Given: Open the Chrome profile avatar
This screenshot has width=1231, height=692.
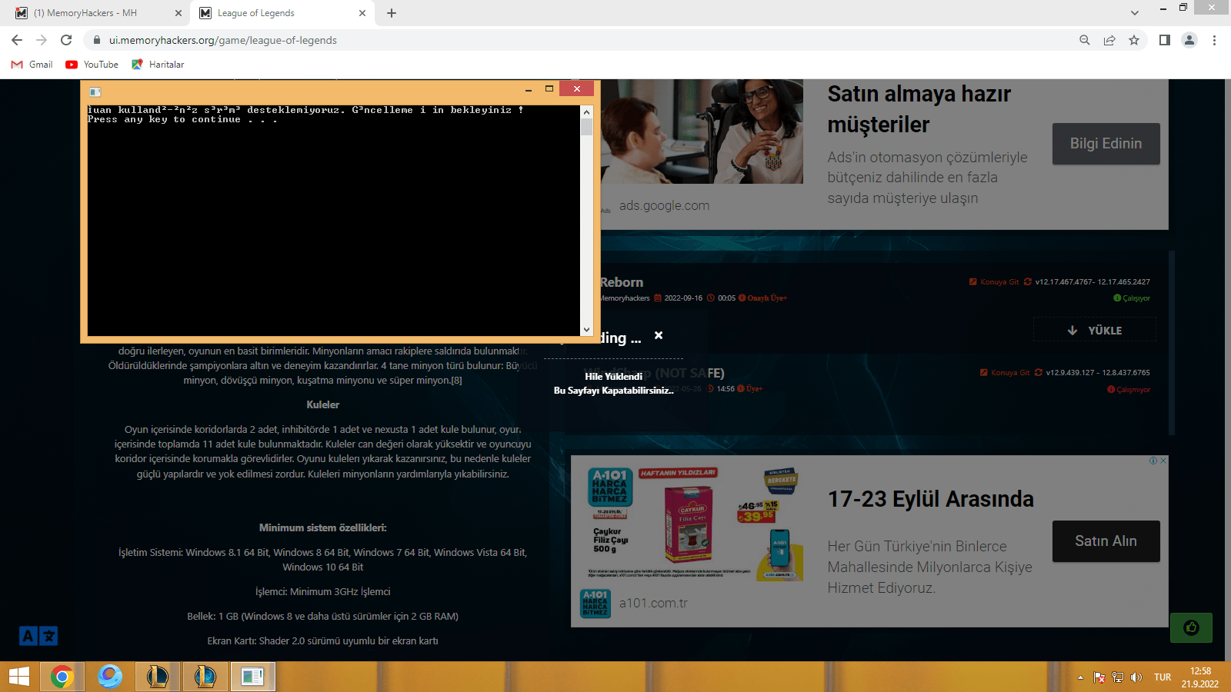Looking at the screenshot, I should click(1189, 40).
